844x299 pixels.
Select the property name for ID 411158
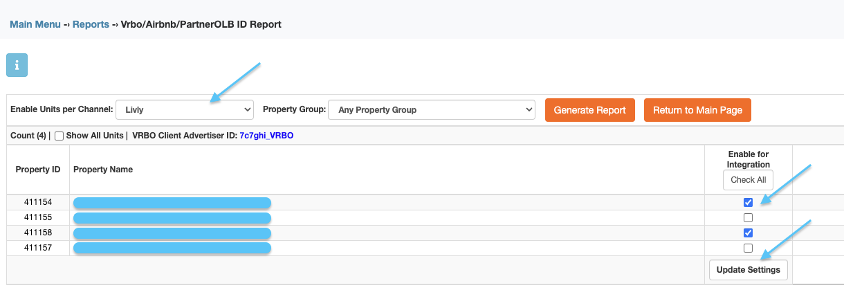point(172,233)
